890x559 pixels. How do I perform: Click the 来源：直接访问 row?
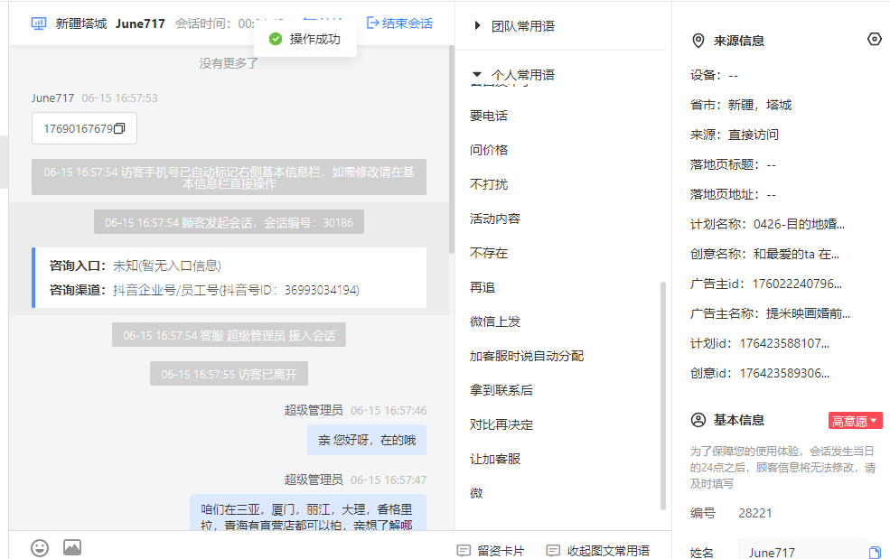(x=734, y=135)
